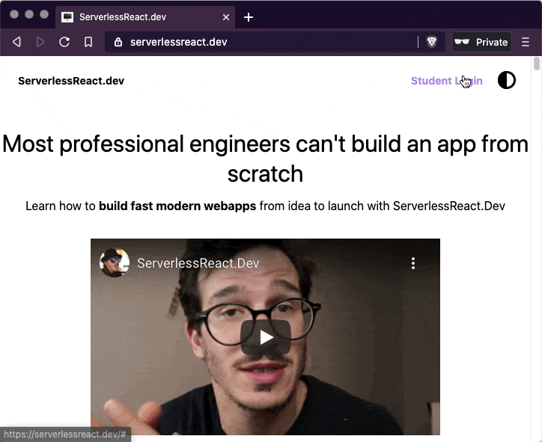Toggle dark mode with the half-circle icon

(x=506, y=80)
